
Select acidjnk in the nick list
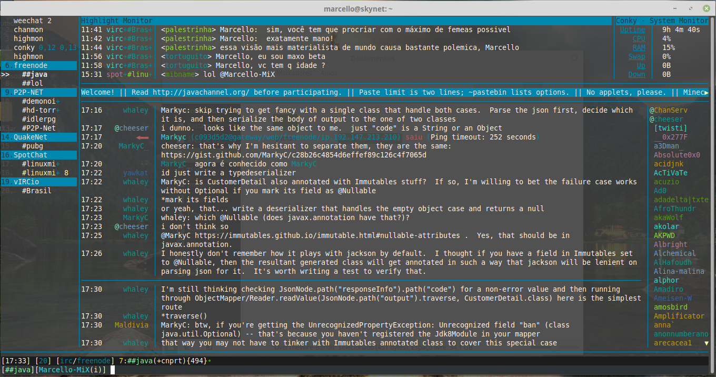pos(669,164)
